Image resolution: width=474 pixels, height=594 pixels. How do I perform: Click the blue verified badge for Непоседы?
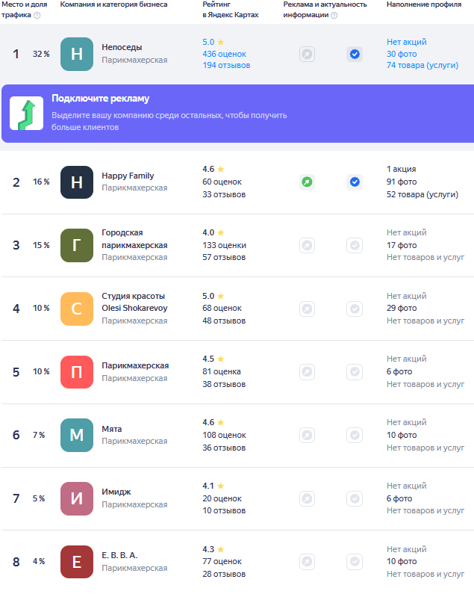355,55
